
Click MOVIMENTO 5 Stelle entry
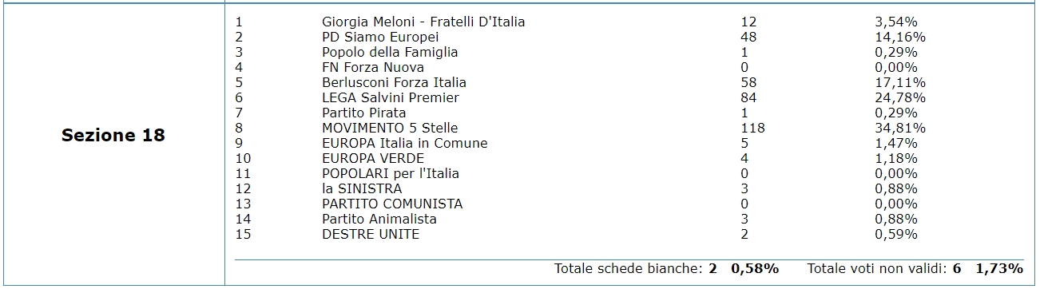(390, 128)
